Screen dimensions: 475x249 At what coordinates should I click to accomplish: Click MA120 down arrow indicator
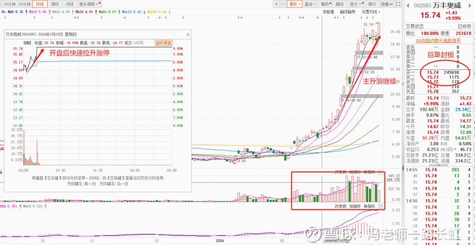[144, 12]
